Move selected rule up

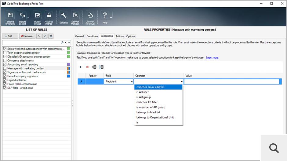38,36
